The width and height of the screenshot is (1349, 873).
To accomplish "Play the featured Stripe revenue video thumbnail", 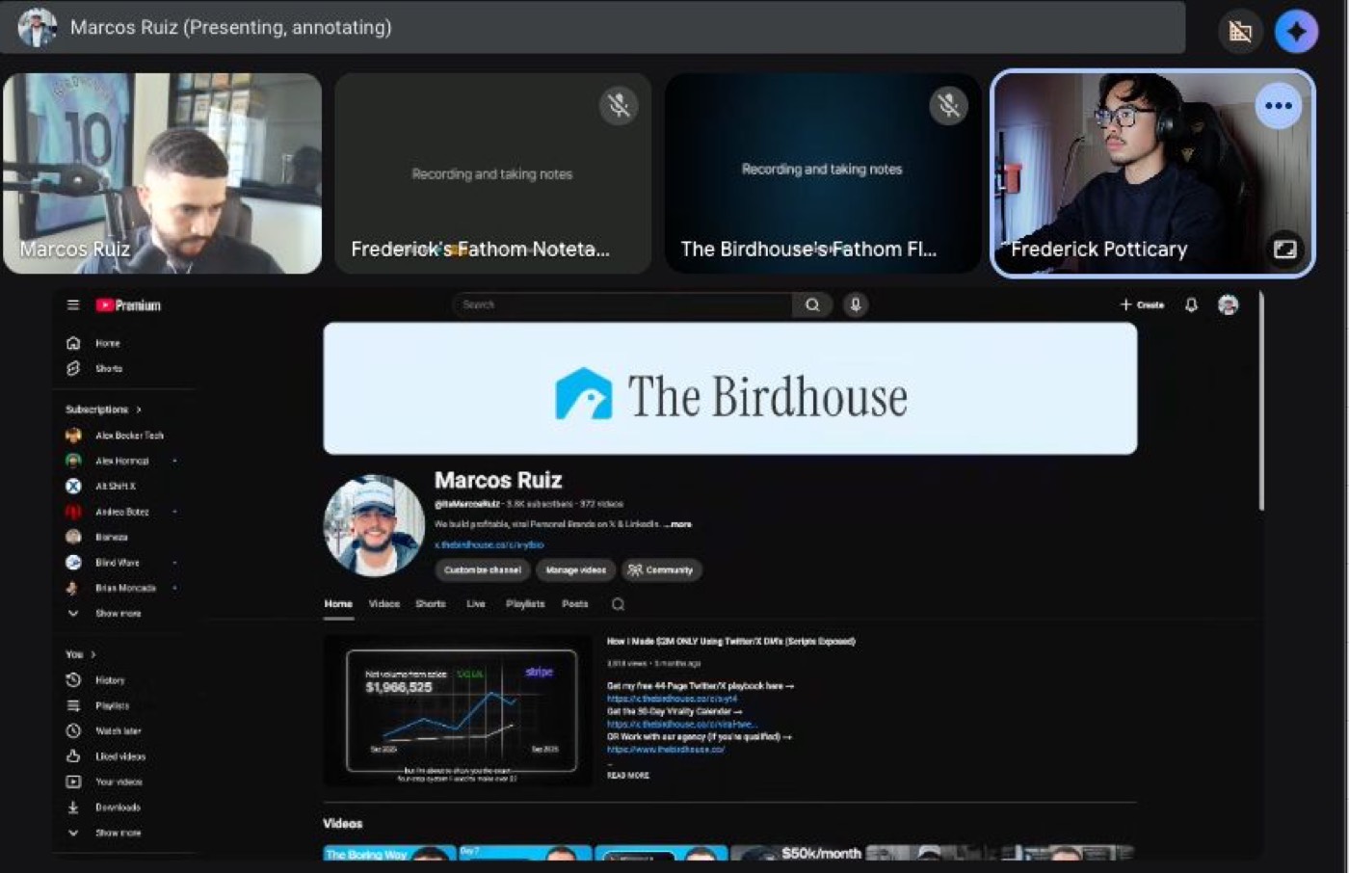I will pyautogui.click(x=460, y=711).
